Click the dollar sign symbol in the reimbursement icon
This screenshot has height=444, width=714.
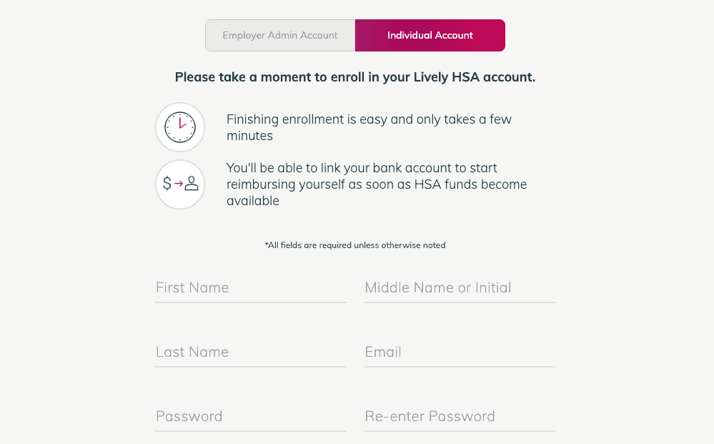click(167, 184)
